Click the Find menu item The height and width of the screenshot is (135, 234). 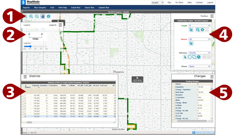[x=52, y=7]
